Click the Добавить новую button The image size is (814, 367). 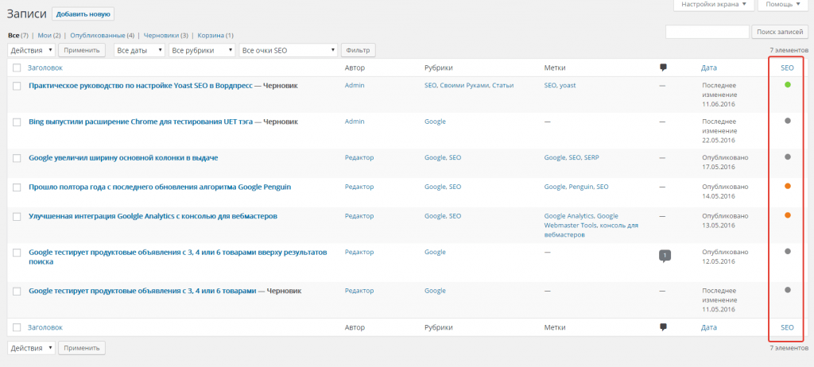click(x=83, y=14)
